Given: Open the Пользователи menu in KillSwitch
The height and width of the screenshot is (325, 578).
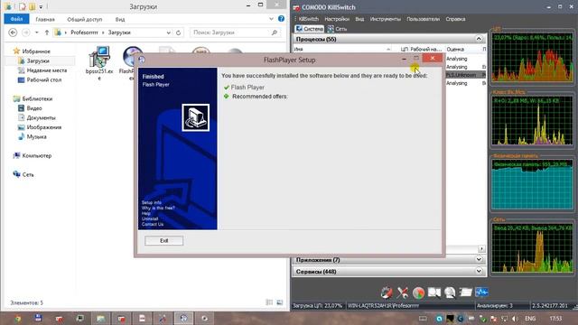Looking at the screenshot, I should tap(423, 19).
